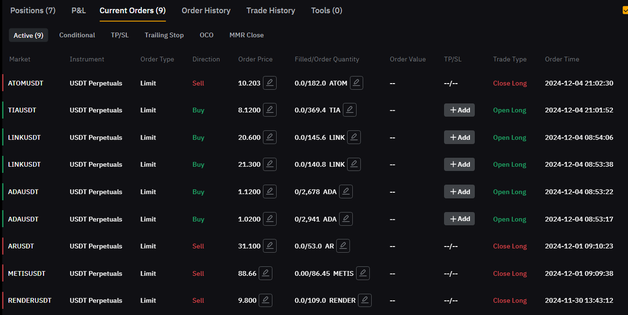Screen dimensions: 628x315
Task: View Trailing Stop orders
Action: (x=164, y=35)
